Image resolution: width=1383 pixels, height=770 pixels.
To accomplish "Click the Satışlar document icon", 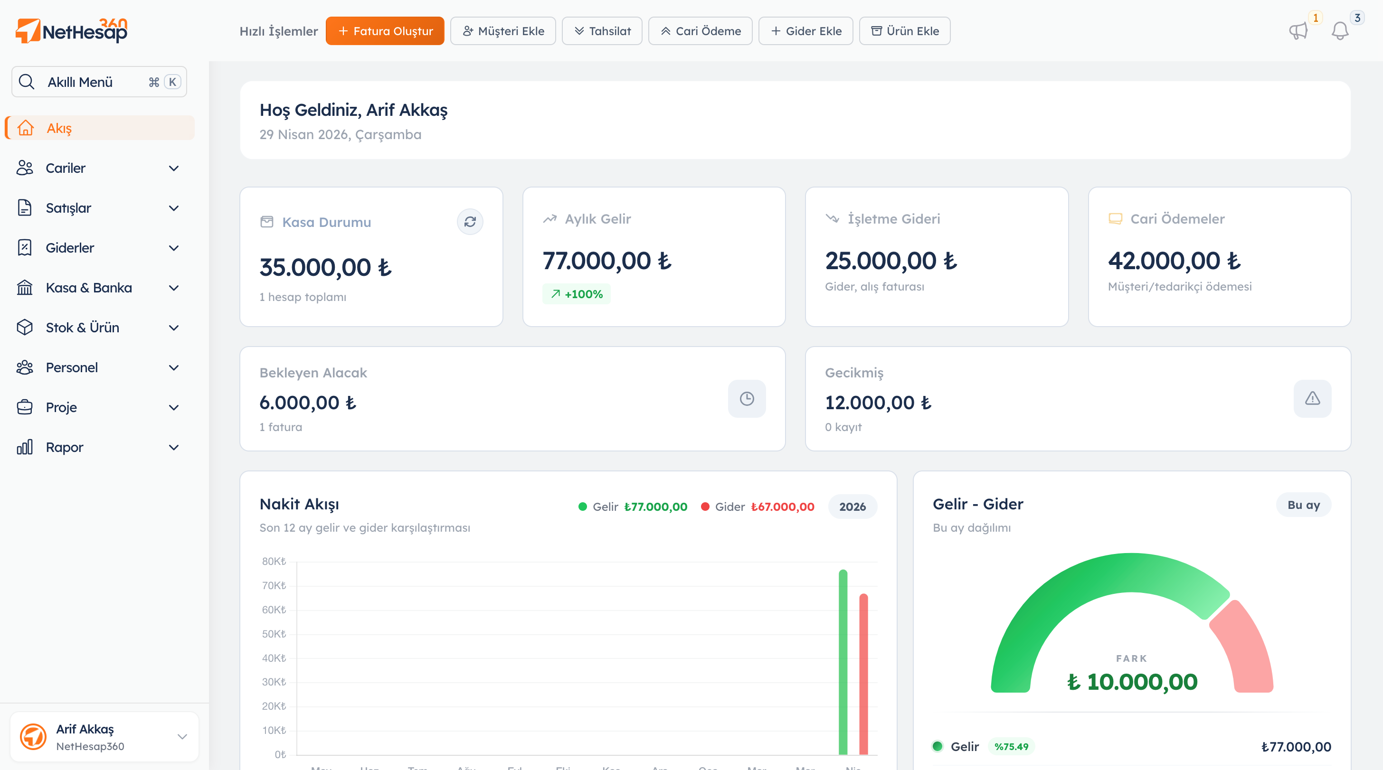I will pyautogui.click(x=25, y=207).
